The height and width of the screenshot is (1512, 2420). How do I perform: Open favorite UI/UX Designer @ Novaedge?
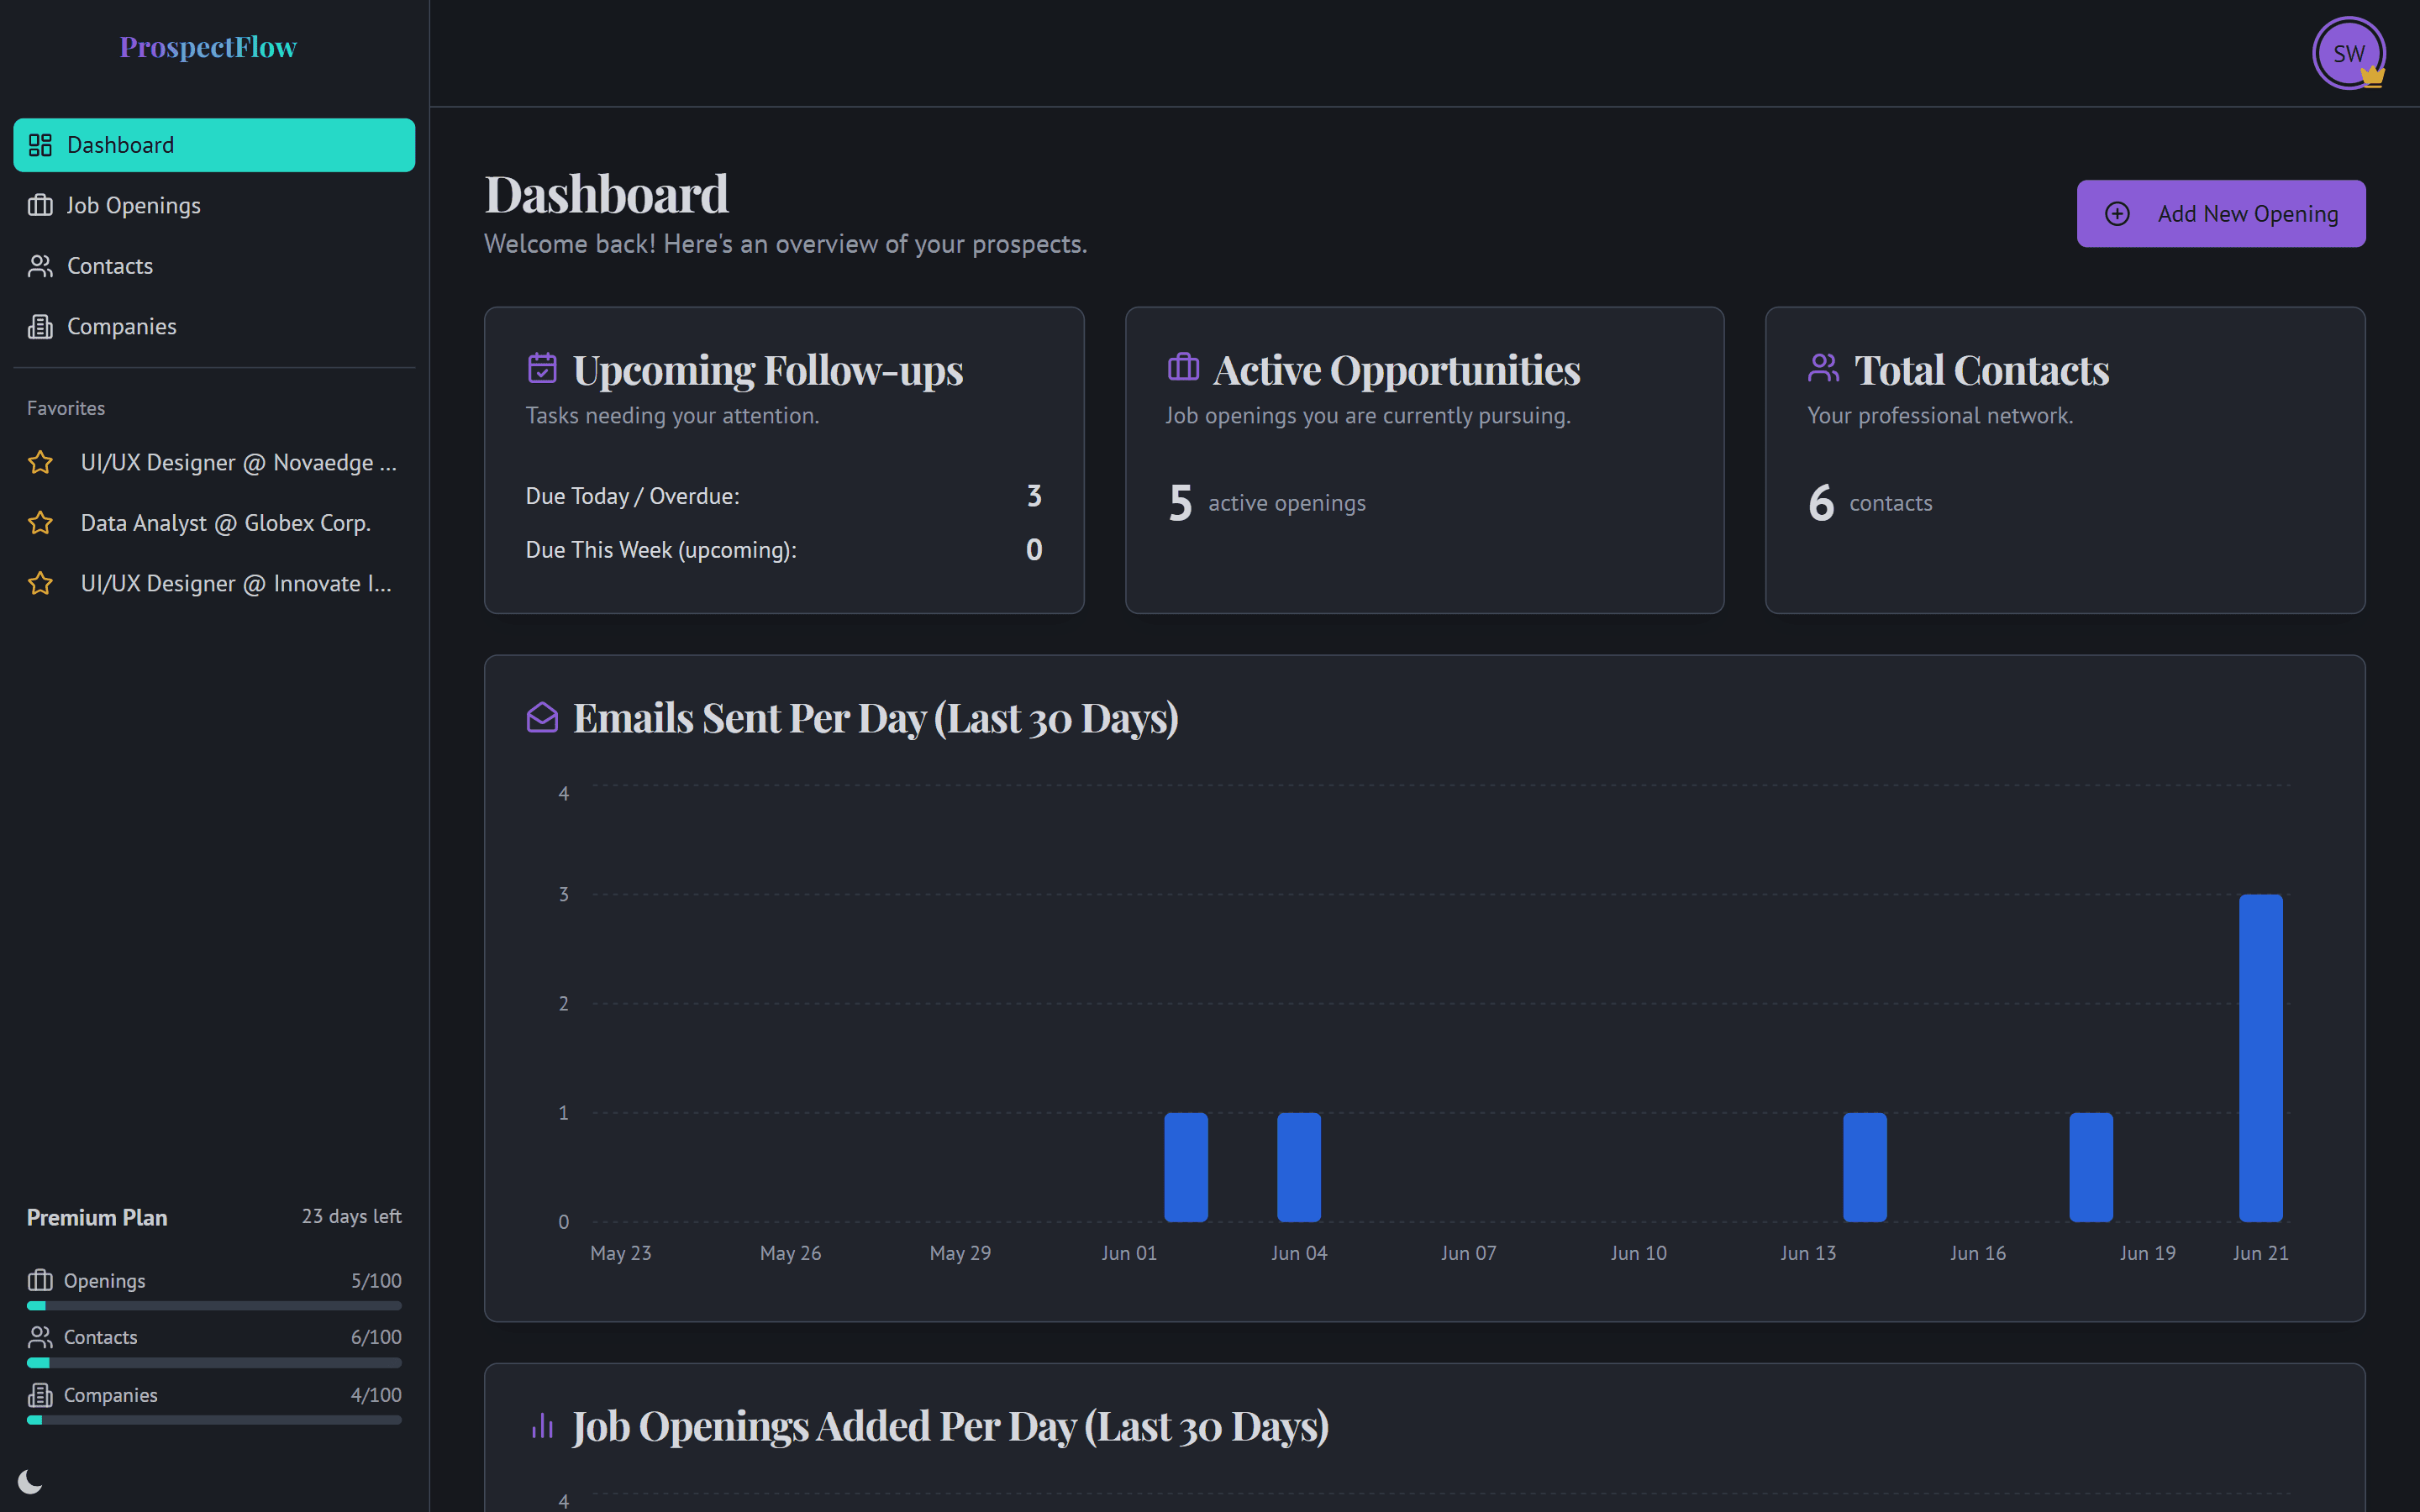click(x=214, y=462)
